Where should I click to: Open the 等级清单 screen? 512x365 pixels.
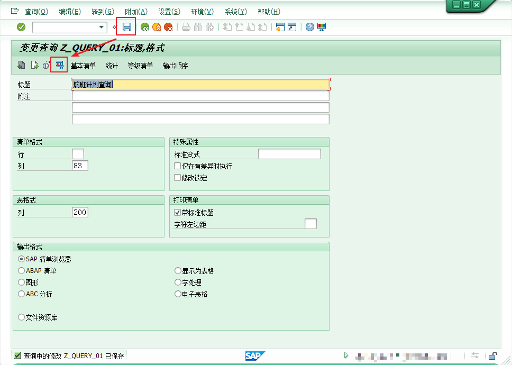[x=140, y=66]
